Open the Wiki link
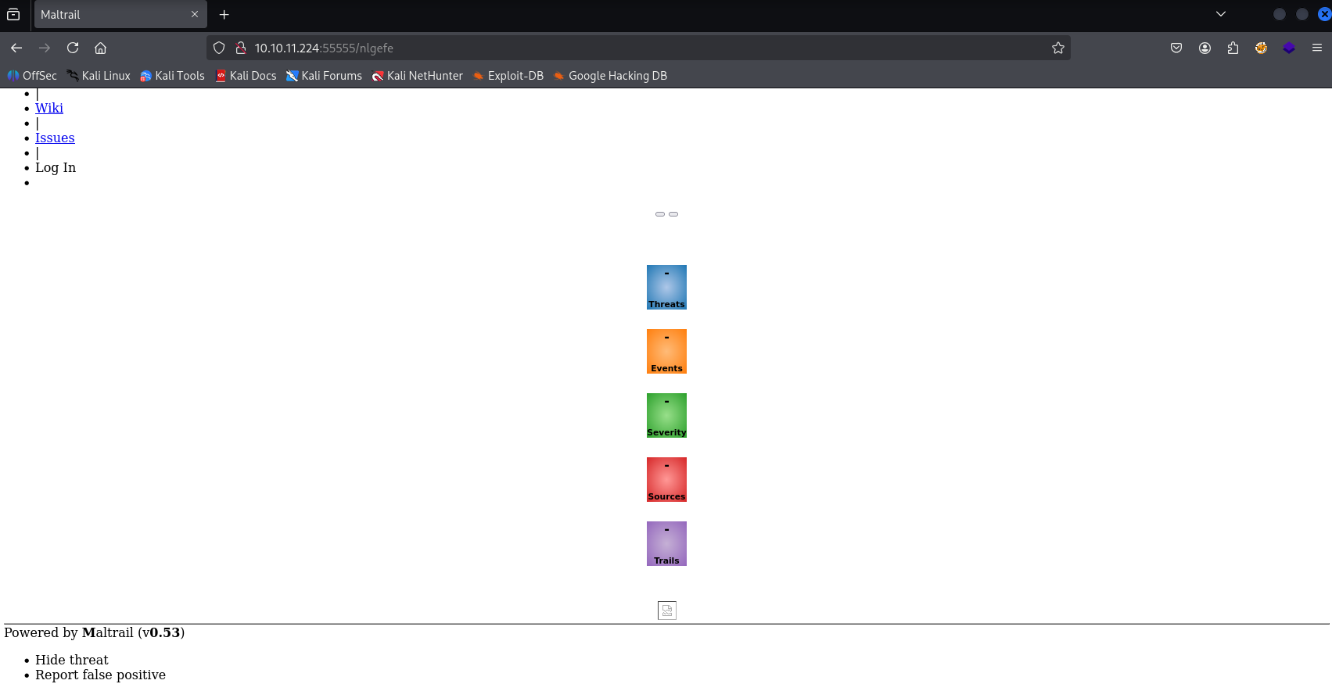 click(49, 108)
